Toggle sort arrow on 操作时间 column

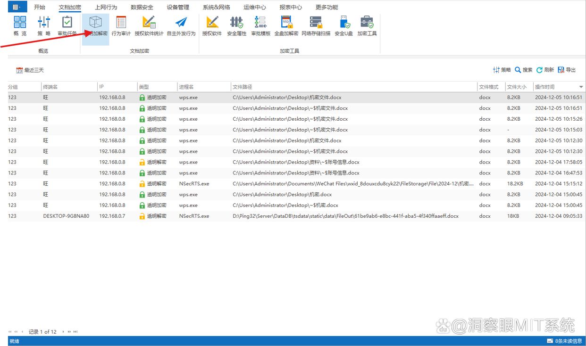coord(581,87)
